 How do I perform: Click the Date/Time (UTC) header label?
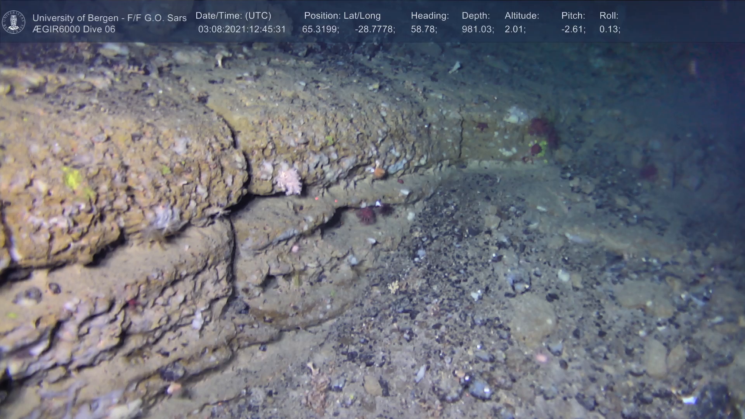233,16
